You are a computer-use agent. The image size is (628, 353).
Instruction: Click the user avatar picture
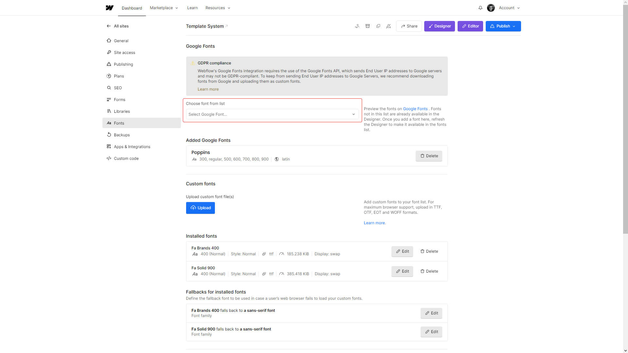pyautogui.click(x=491, y=8)
